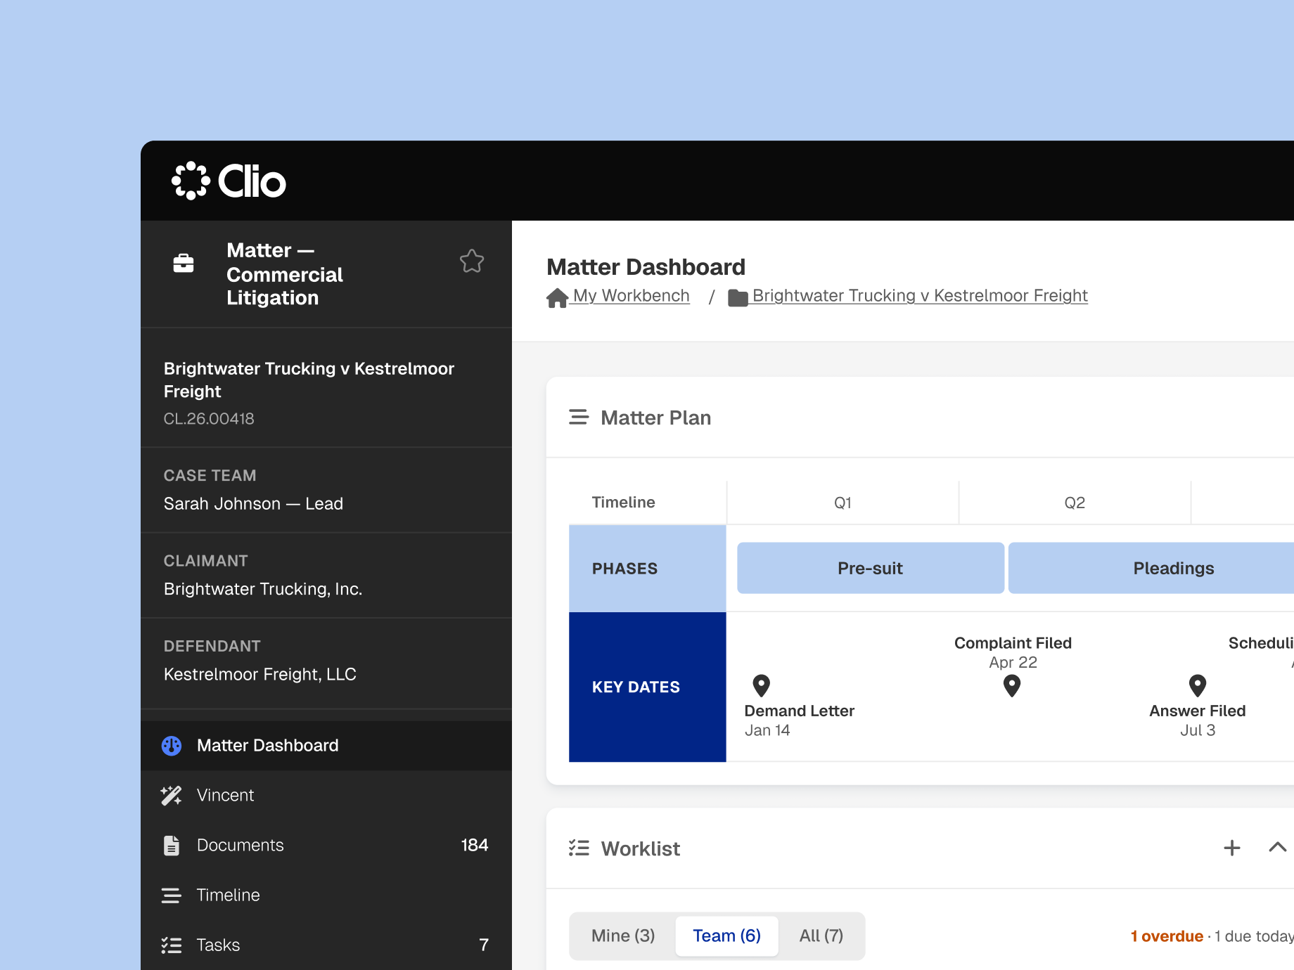Viewport: 1294px width, 970px height.
Task: Click the Demand Letter date pin
Action: (762, 685)
